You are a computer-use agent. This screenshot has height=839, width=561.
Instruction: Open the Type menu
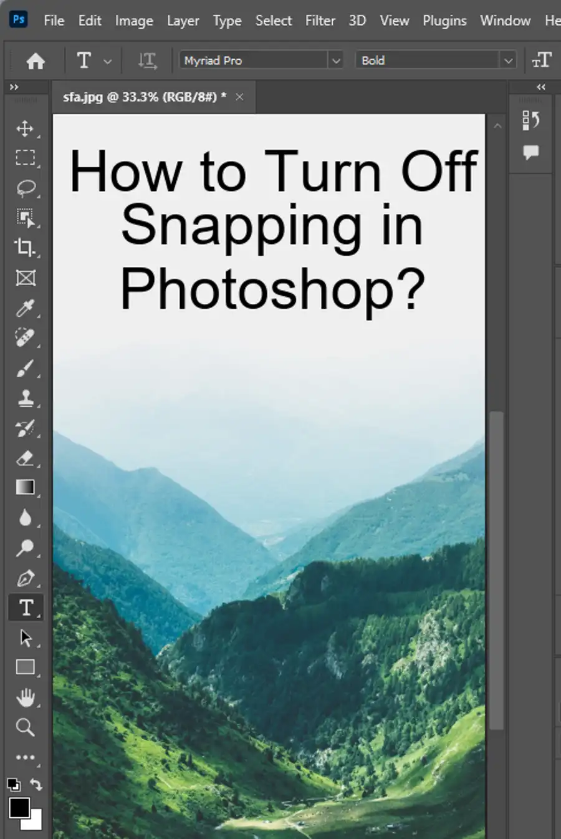point(227,21)
